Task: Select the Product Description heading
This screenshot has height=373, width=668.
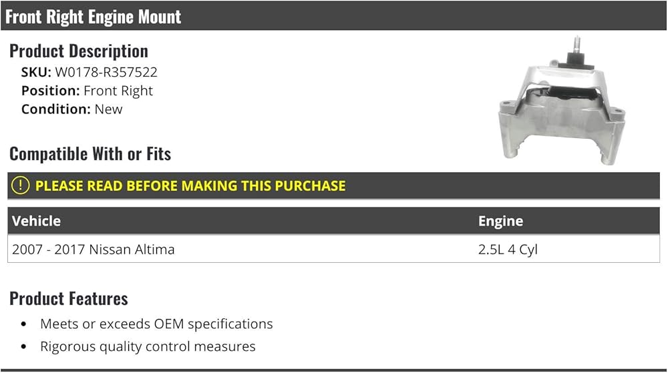Action: tap(79, 51)
